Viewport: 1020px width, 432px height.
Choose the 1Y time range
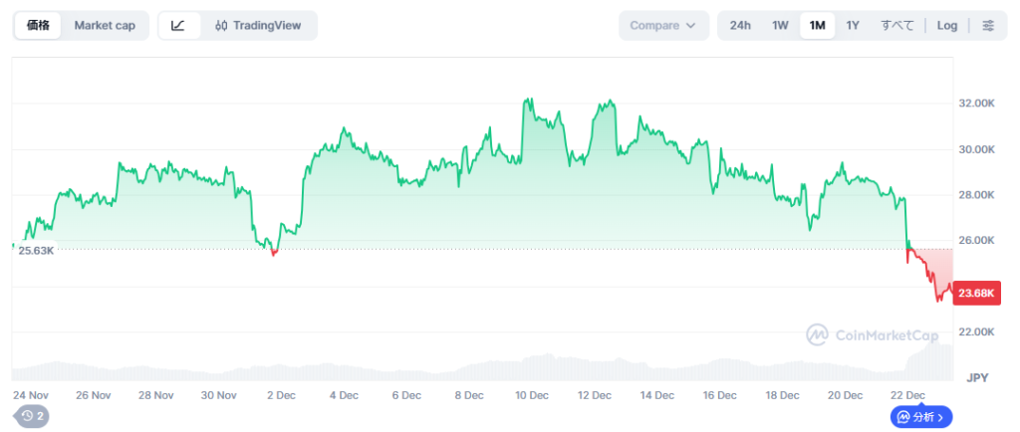click(853, 26)
